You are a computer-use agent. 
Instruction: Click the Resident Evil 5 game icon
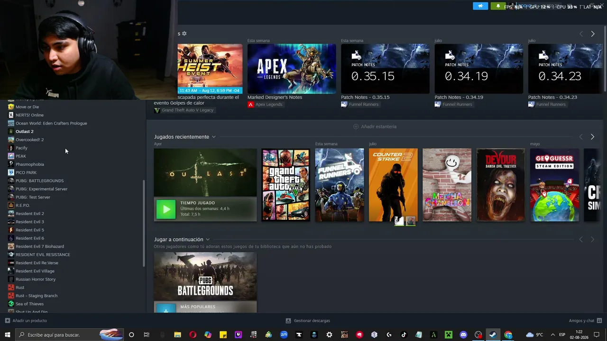11,230
